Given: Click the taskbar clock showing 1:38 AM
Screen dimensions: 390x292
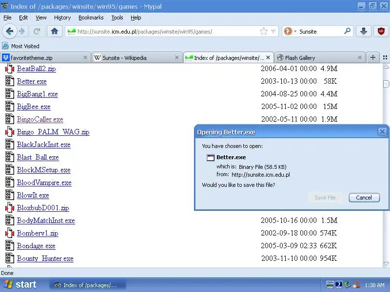Looking at the screenshot, I should (x=374, y=285).
